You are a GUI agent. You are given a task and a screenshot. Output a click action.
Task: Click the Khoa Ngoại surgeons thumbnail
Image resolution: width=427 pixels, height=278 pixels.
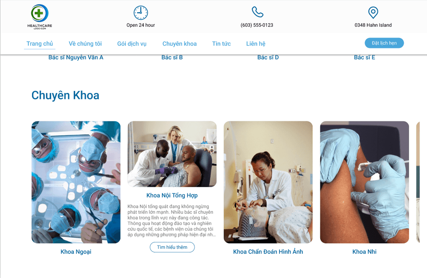(76, 182)
